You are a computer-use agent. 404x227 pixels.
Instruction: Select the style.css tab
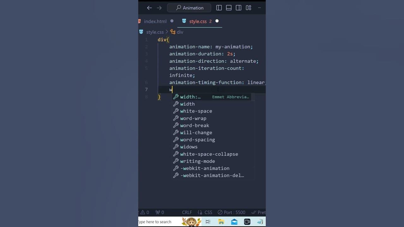point(198,21)
